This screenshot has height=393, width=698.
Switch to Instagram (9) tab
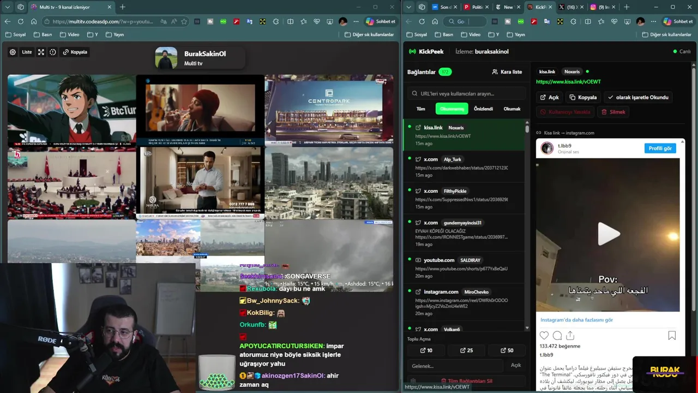click(x=602, y=7)
